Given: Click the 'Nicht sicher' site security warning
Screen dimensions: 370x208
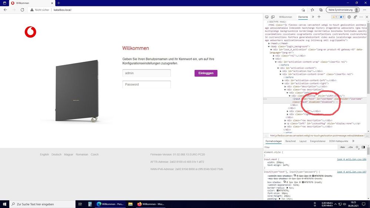Looking at the screenshot, I should (x=40, y=10).
